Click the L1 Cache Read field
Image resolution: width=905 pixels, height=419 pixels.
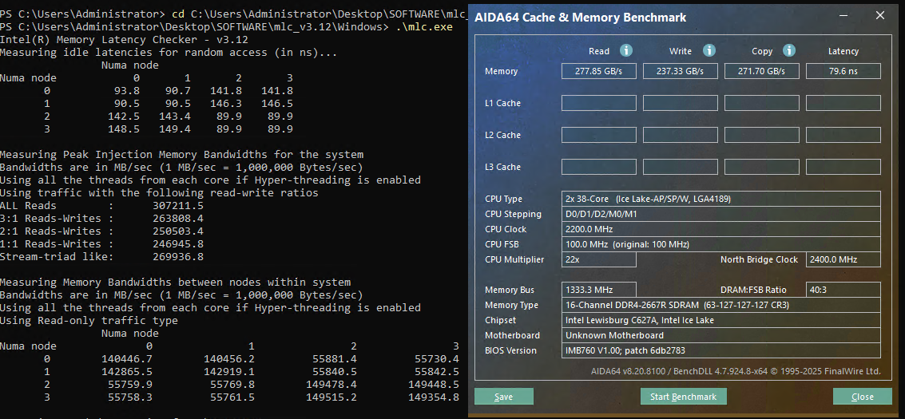coord(599,103)
